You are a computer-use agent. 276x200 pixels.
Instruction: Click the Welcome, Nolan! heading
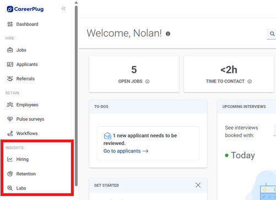[124, 33]
